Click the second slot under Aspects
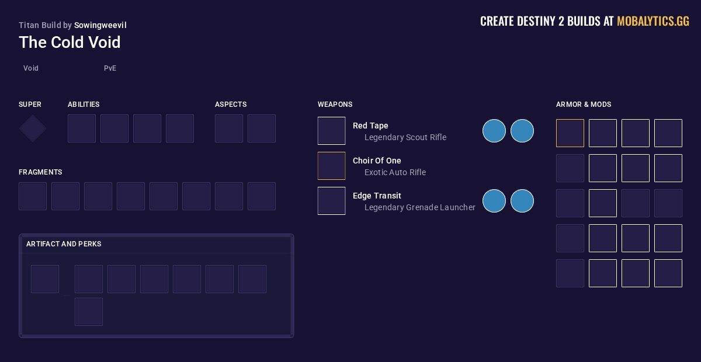The height and width of the screenshot is (362, 701). point(262,128)
